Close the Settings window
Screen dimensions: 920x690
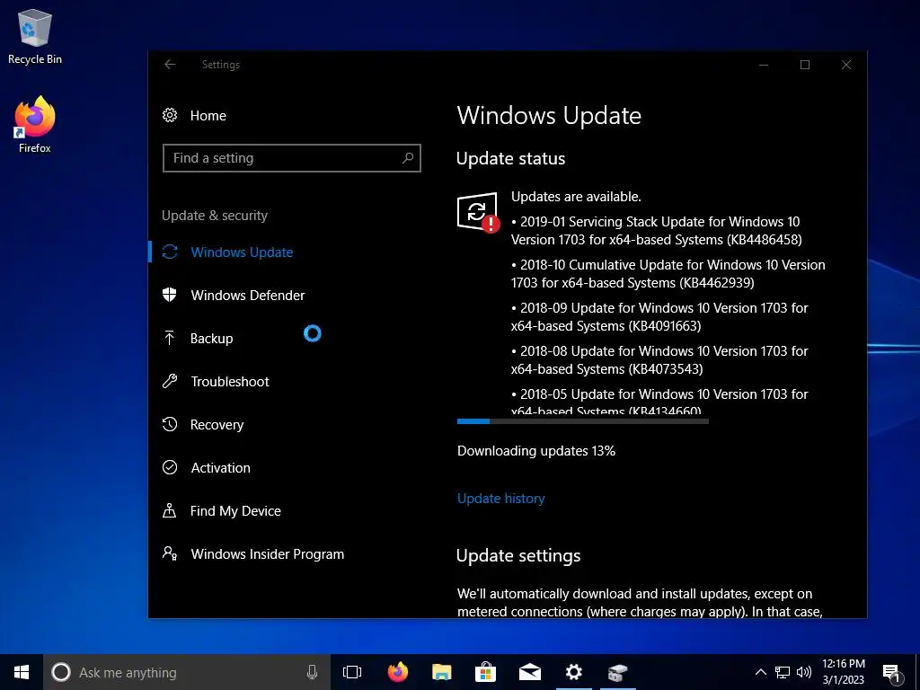(846, 65)
